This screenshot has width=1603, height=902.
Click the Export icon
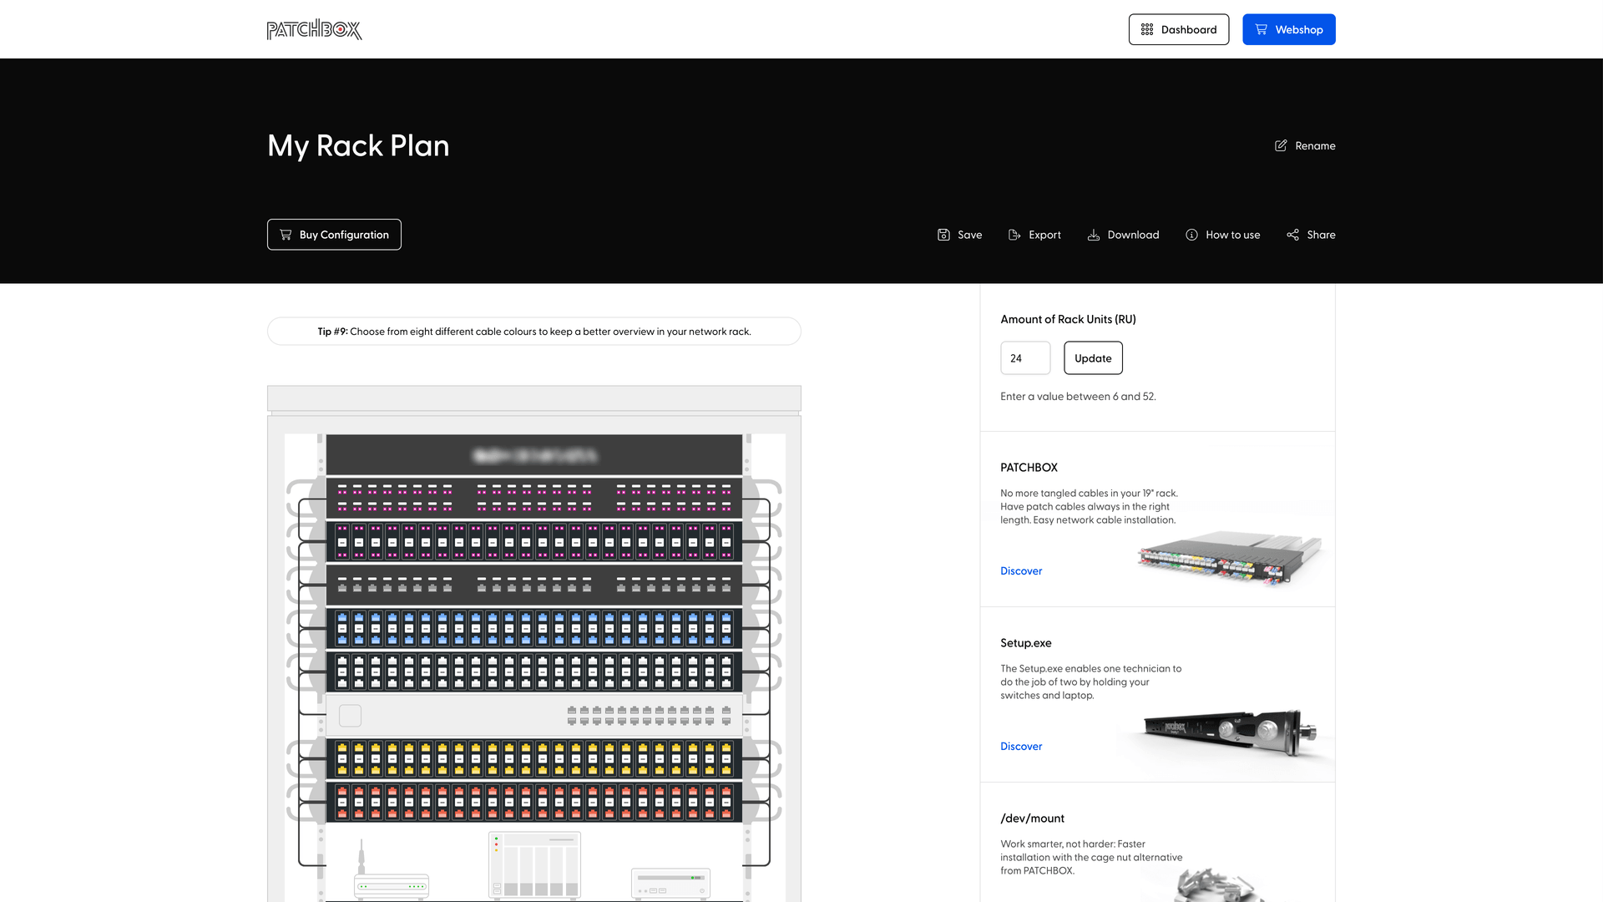1013,235
